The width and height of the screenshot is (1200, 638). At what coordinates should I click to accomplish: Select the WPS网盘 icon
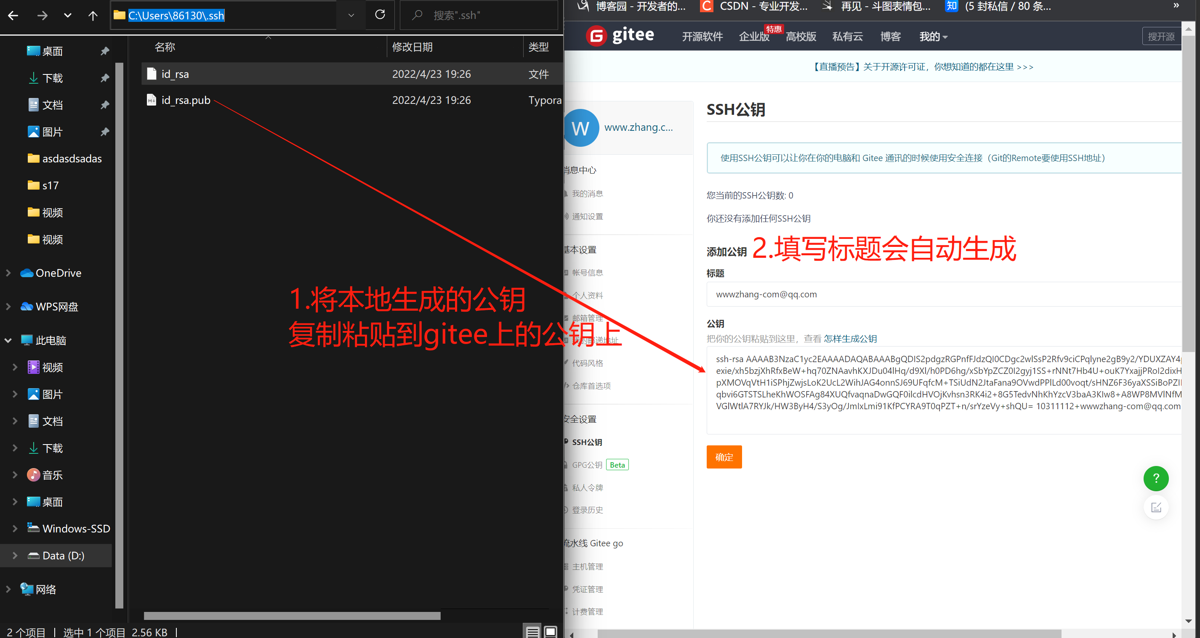pos(27,307)
